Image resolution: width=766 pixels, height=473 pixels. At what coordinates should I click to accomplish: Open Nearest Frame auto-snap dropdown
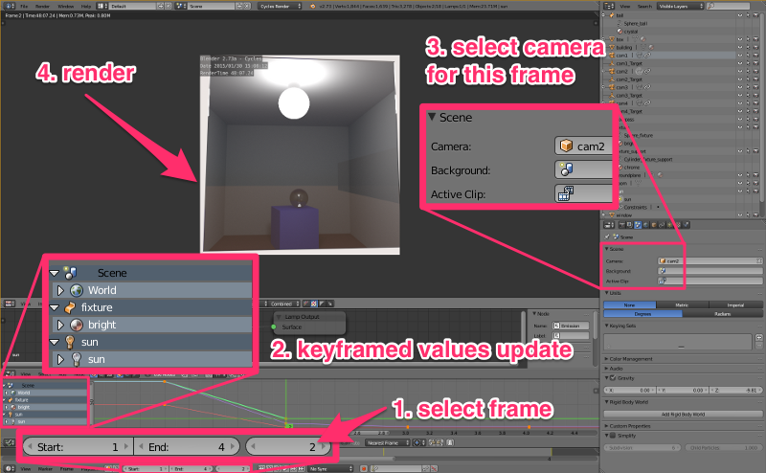388,442
